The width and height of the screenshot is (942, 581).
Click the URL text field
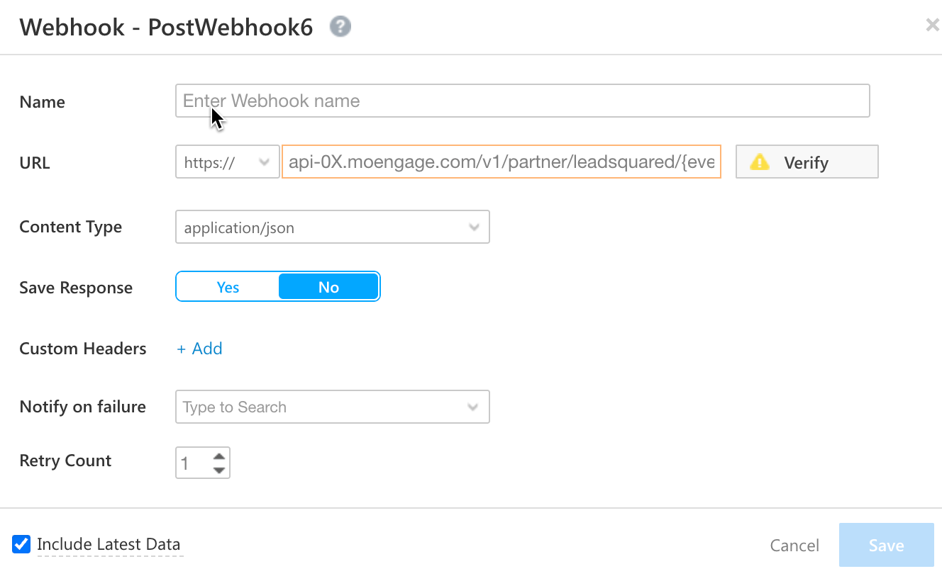coord(502,162)
